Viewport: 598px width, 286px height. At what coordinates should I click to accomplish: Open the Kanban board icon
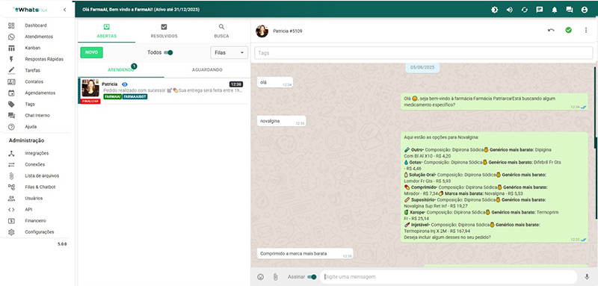pos(11,48)
